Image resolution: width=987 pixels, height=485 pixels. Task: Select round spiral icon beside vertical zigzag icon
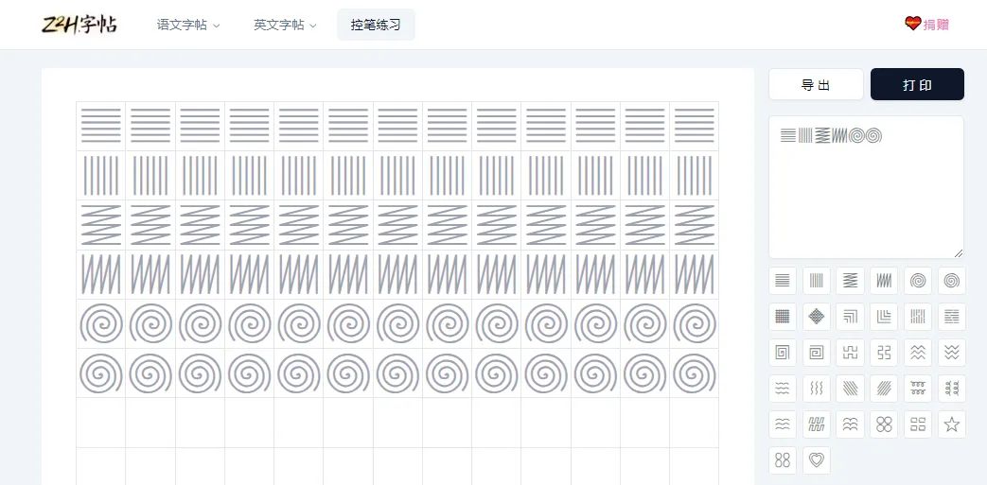click(x=918, y=281)
